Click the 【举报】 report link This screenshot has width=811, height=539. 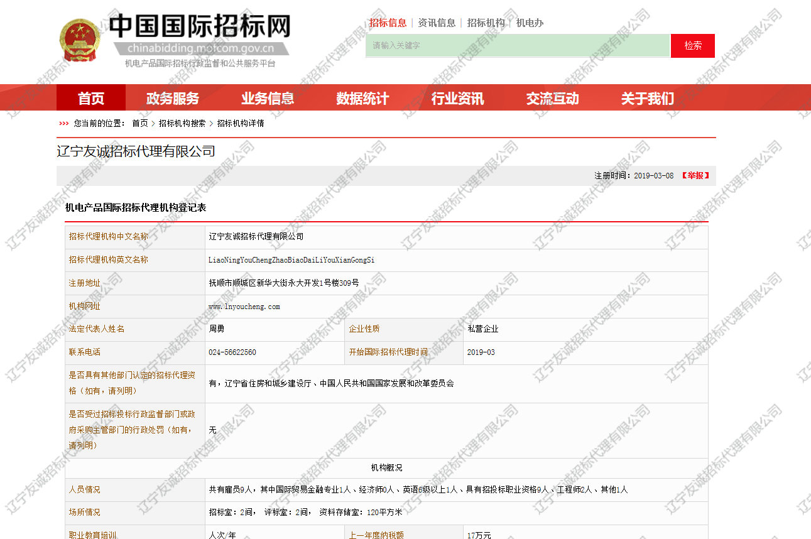tap(695, 176)
